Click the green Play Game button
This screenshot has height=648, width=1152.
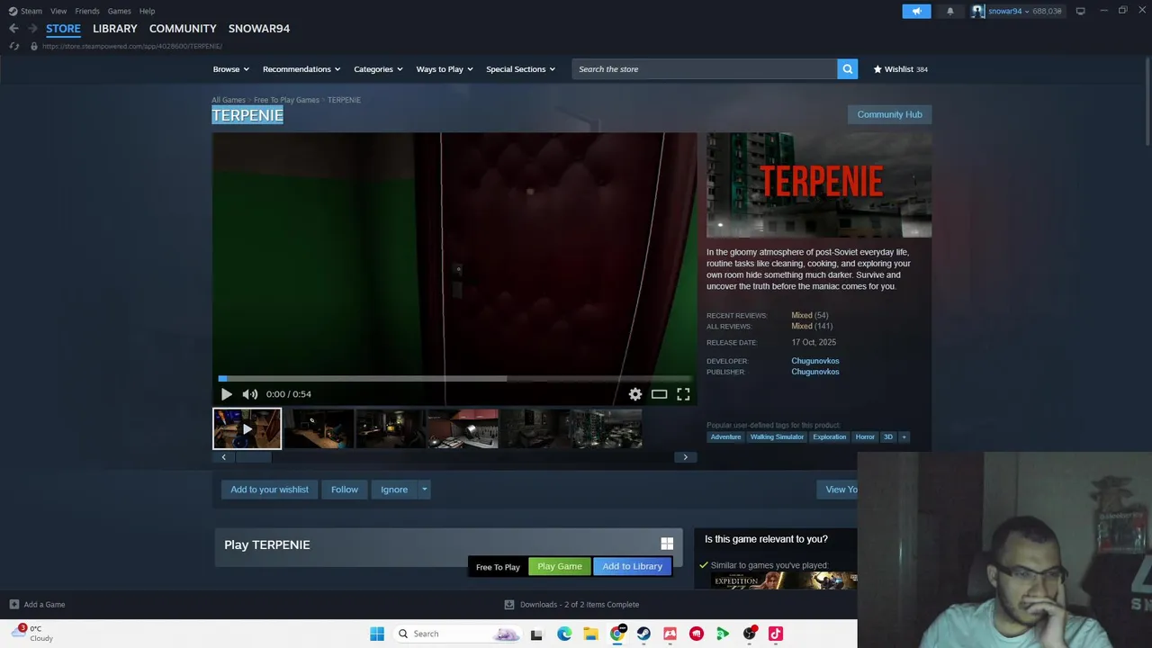click(x=560, y=566)
